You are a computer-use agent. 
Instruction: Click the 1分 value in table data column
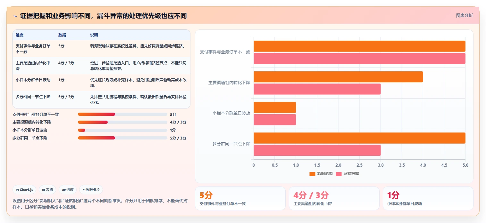pos(61,80)
